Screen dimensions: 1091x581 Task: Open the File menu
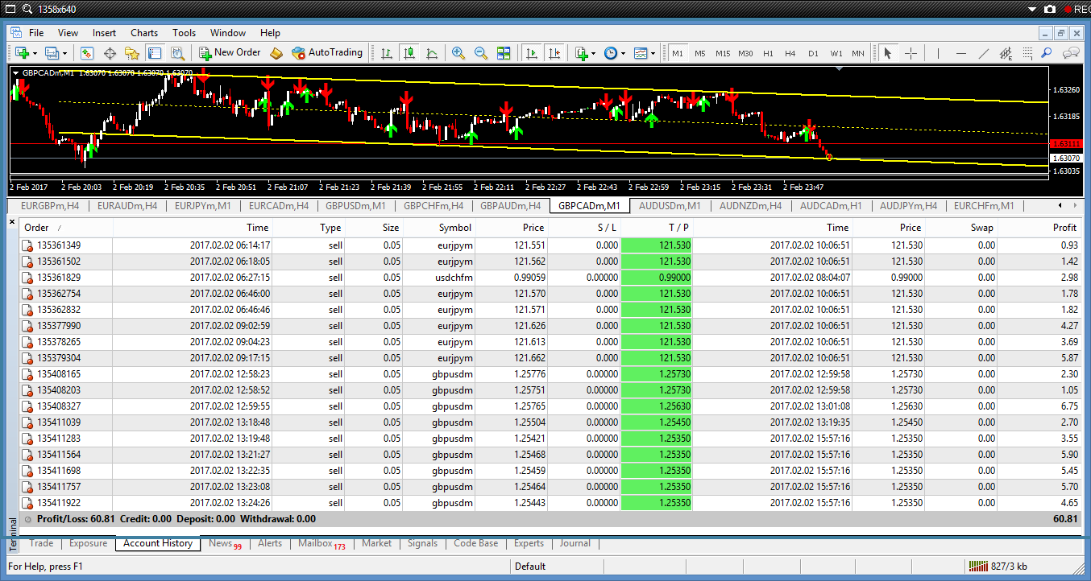point(36,33)
